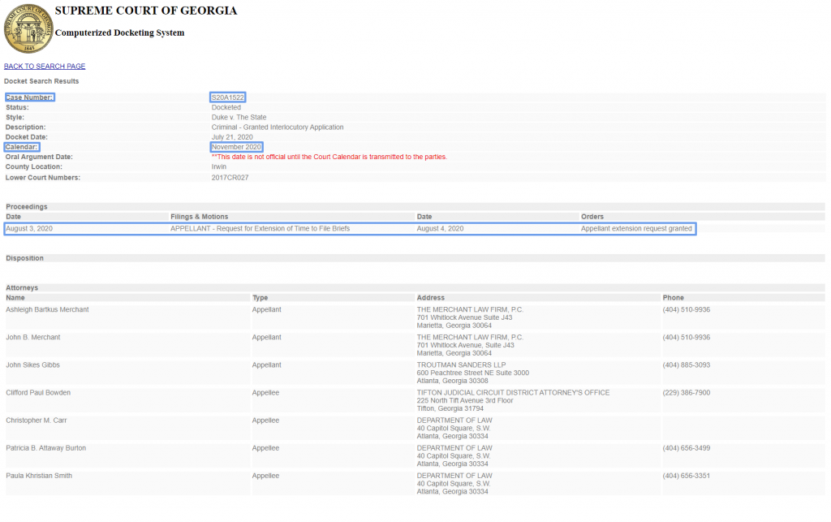Select the docket date July 21, 2020
The image size is (831, 522).
click(234, 137)
